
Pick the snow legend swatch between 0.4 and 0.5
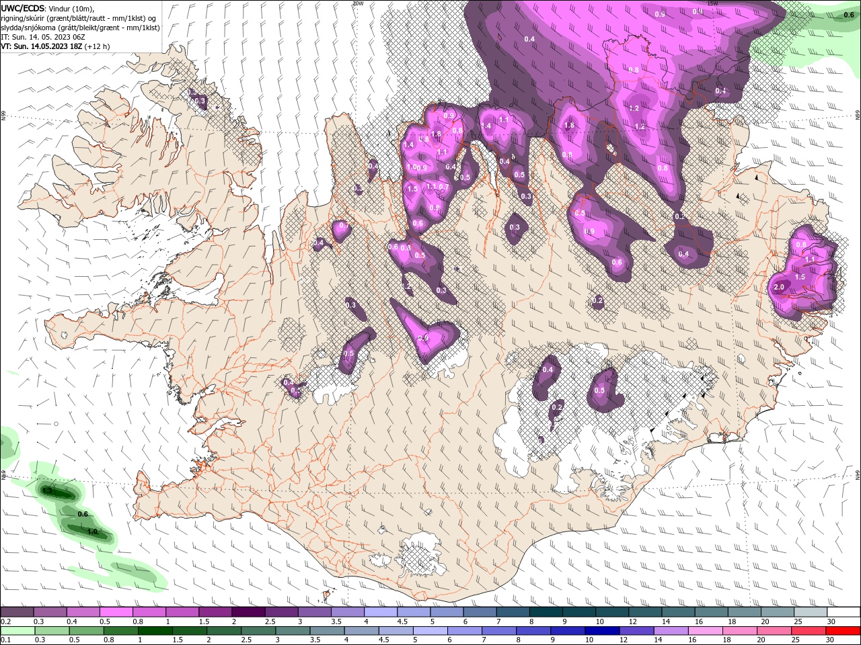83,612
